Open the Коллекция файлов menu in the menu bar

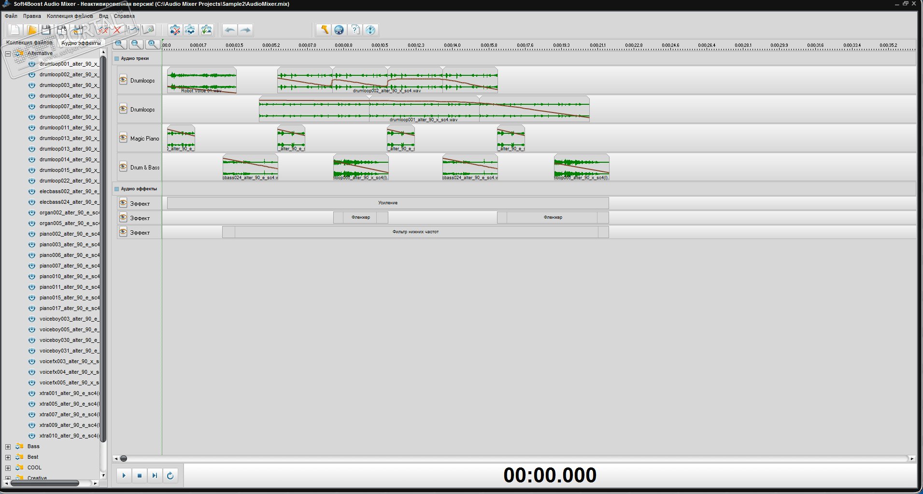(70, 16)
